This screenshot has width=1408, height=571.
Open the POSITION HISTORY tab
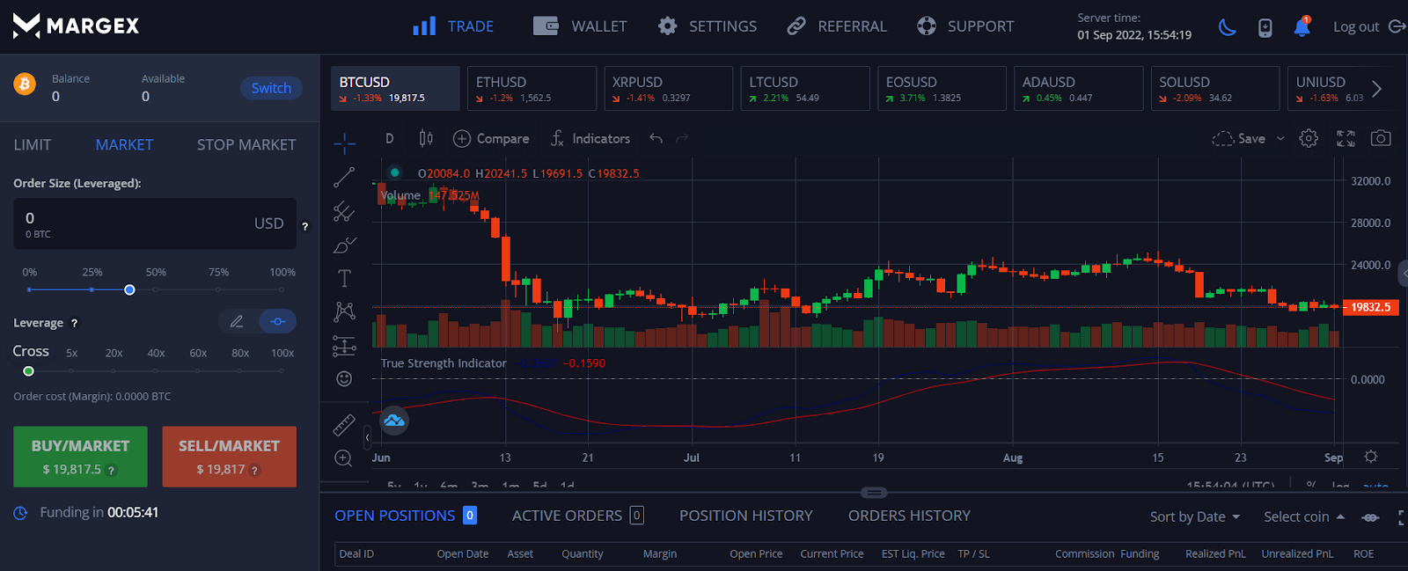[x=746, y=516]
